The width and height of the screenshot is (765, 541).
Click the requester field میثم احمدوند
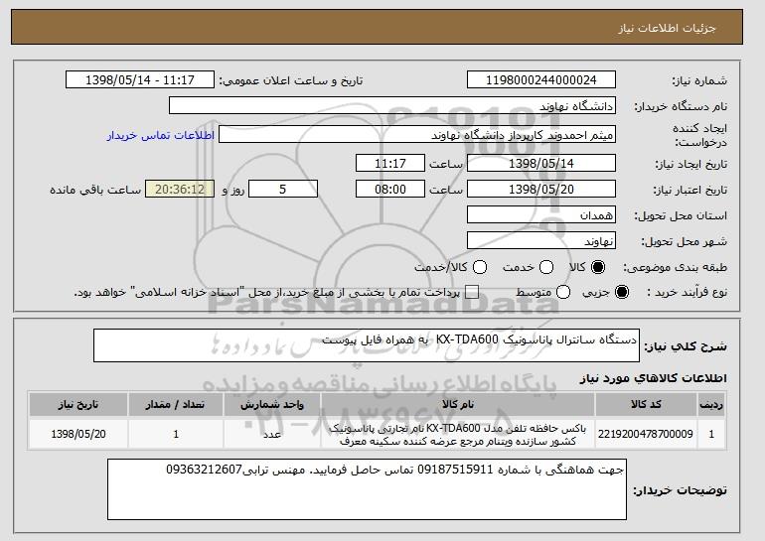click(417, 135)
